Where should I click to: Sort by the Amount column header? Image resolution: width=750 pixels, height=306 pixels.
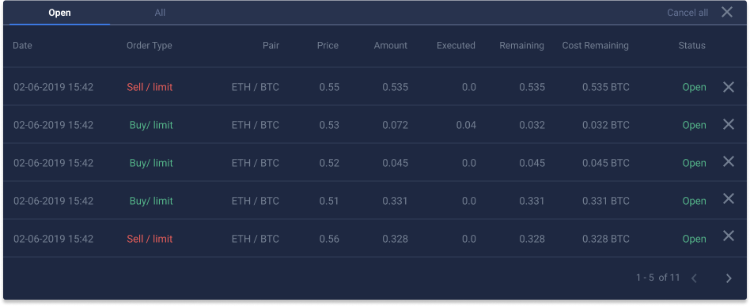(x=391, y=46)
